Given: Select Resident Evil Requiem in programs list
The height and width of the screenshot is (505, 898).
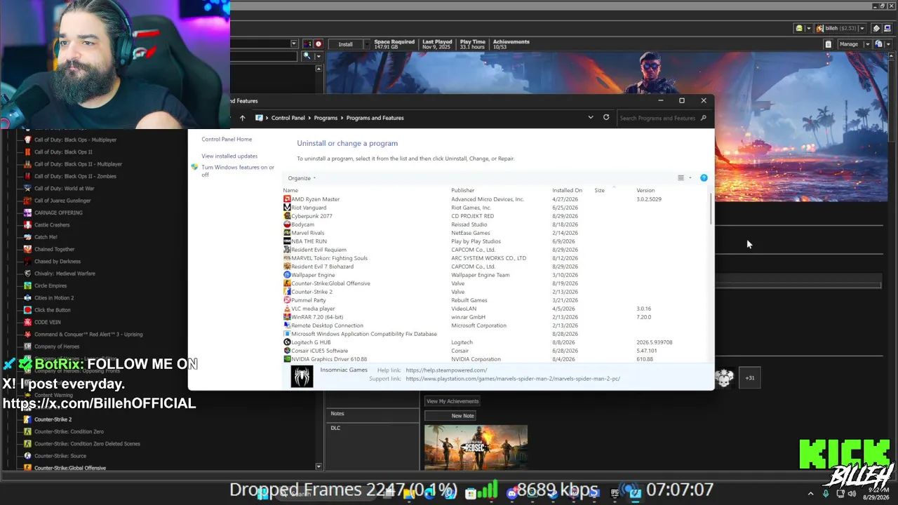Looking at the screenshot, I should 319,250.
